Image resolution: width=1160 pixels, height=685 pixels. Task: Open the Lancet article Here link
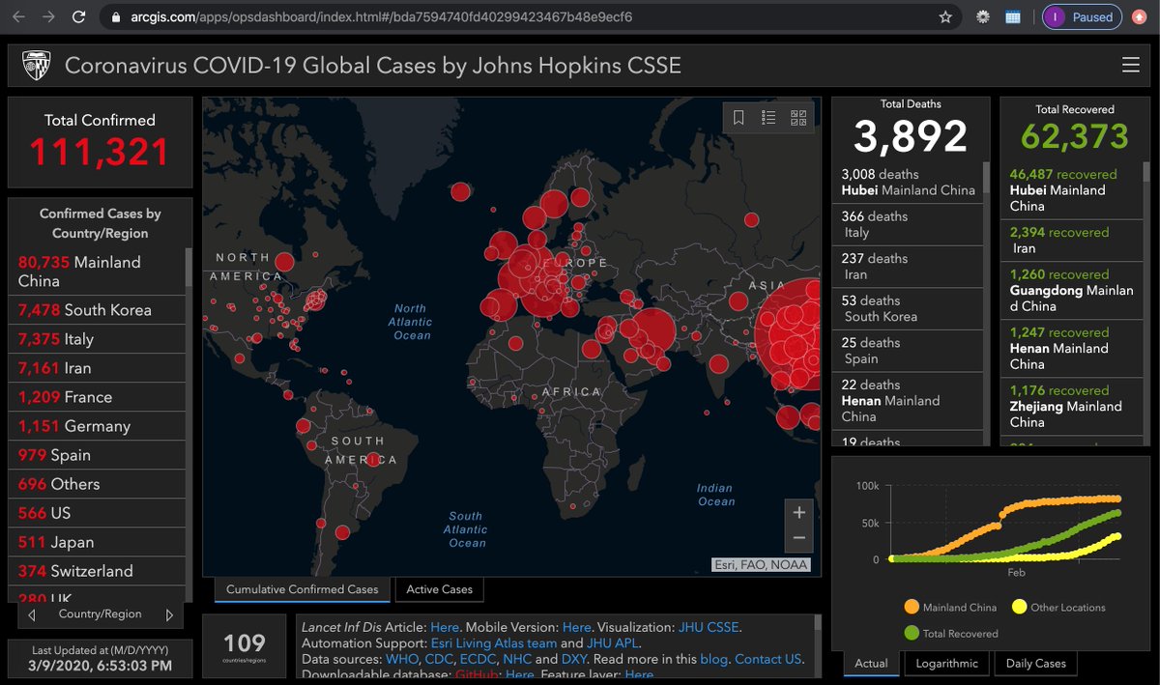point(445,627)
